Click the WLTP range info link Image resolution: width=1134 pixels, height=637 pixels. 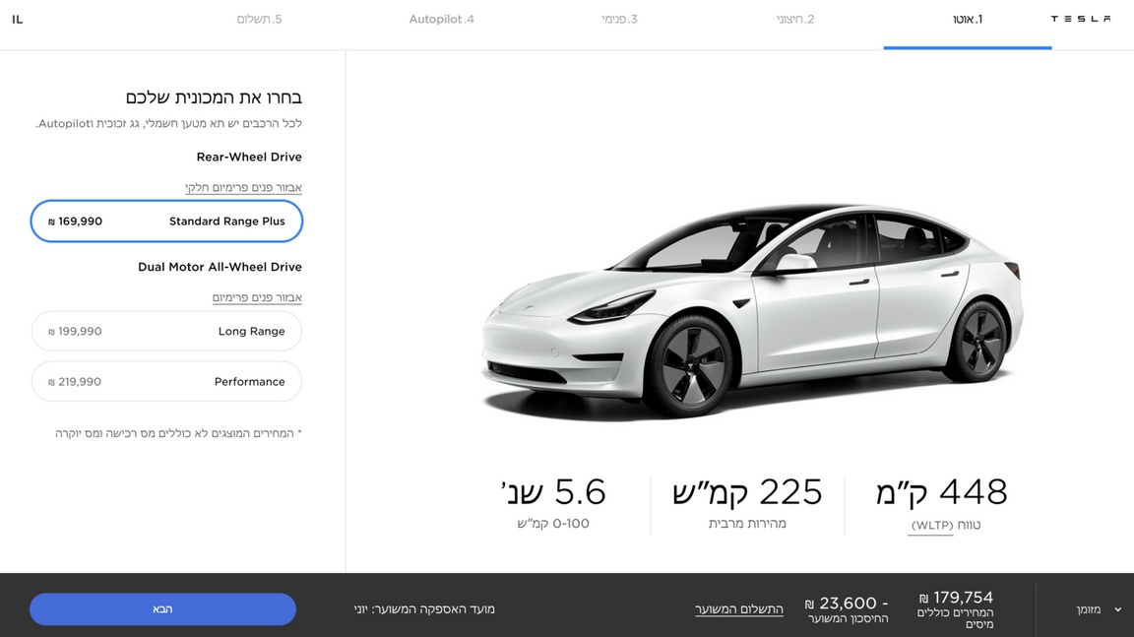tap(931, 526)
